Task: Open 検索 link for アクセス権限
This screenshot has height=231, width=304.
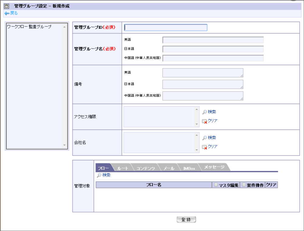Action: [212, 112]
